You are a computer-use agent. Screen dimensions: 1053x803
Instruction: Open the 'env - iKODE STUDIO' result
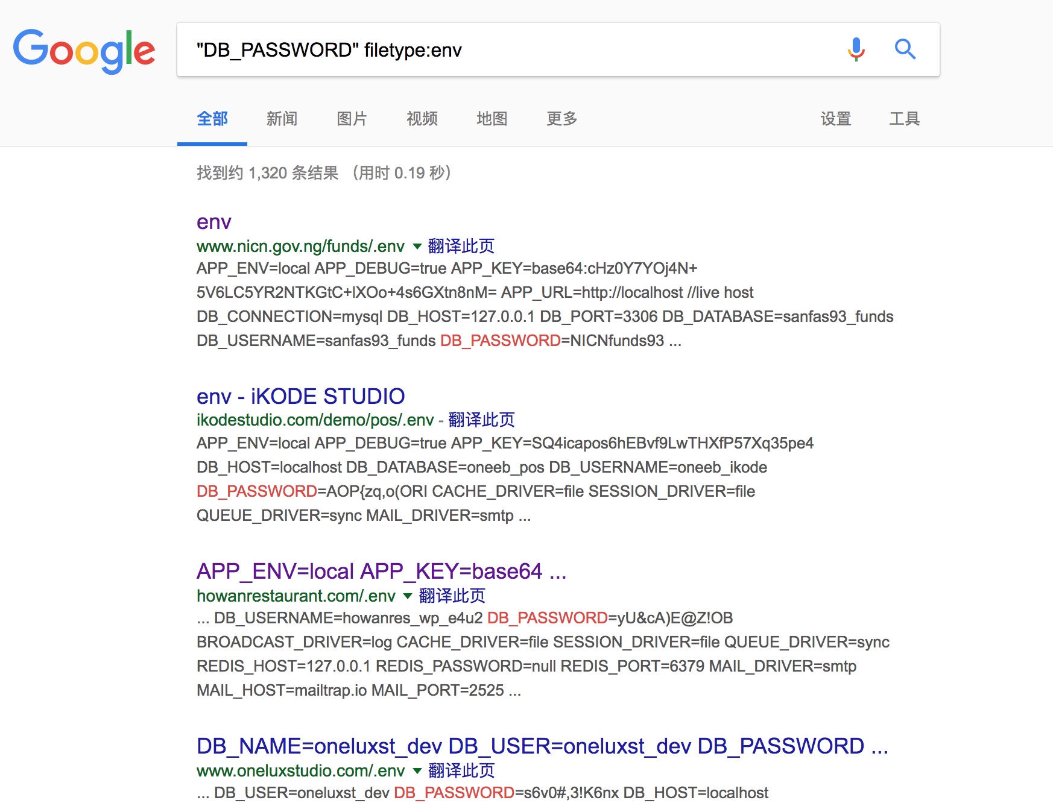(300, 396)
